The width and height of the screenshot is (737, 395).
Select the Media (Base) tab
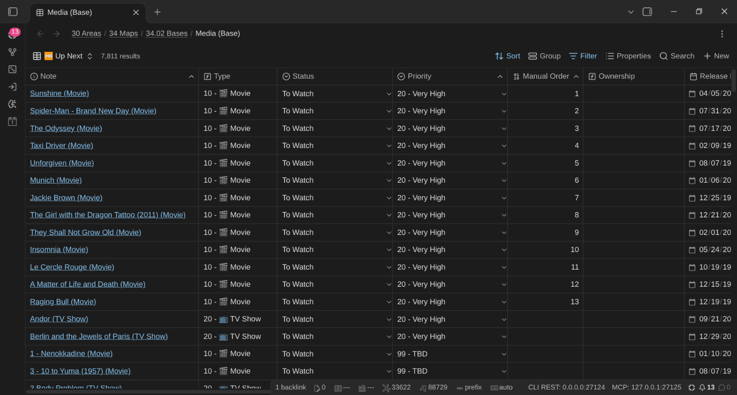tap(88, 12)
